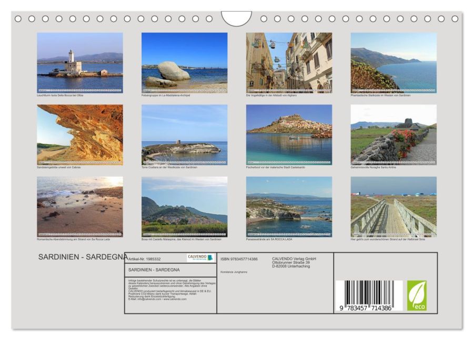Click the orange sandstone formation photo
The image size is (473, 340).
80,135
